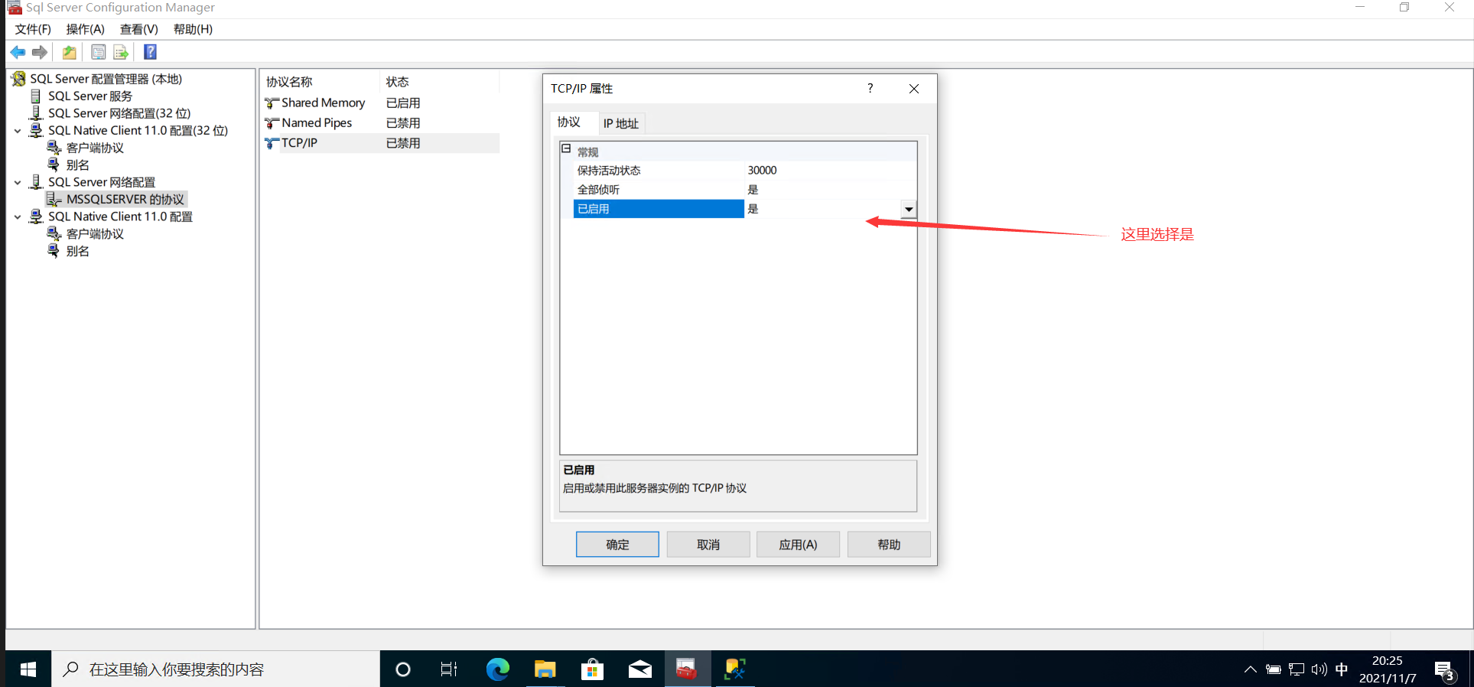Open the 查看(V) menu
The image size is (1474, 687).
(138, 29)
